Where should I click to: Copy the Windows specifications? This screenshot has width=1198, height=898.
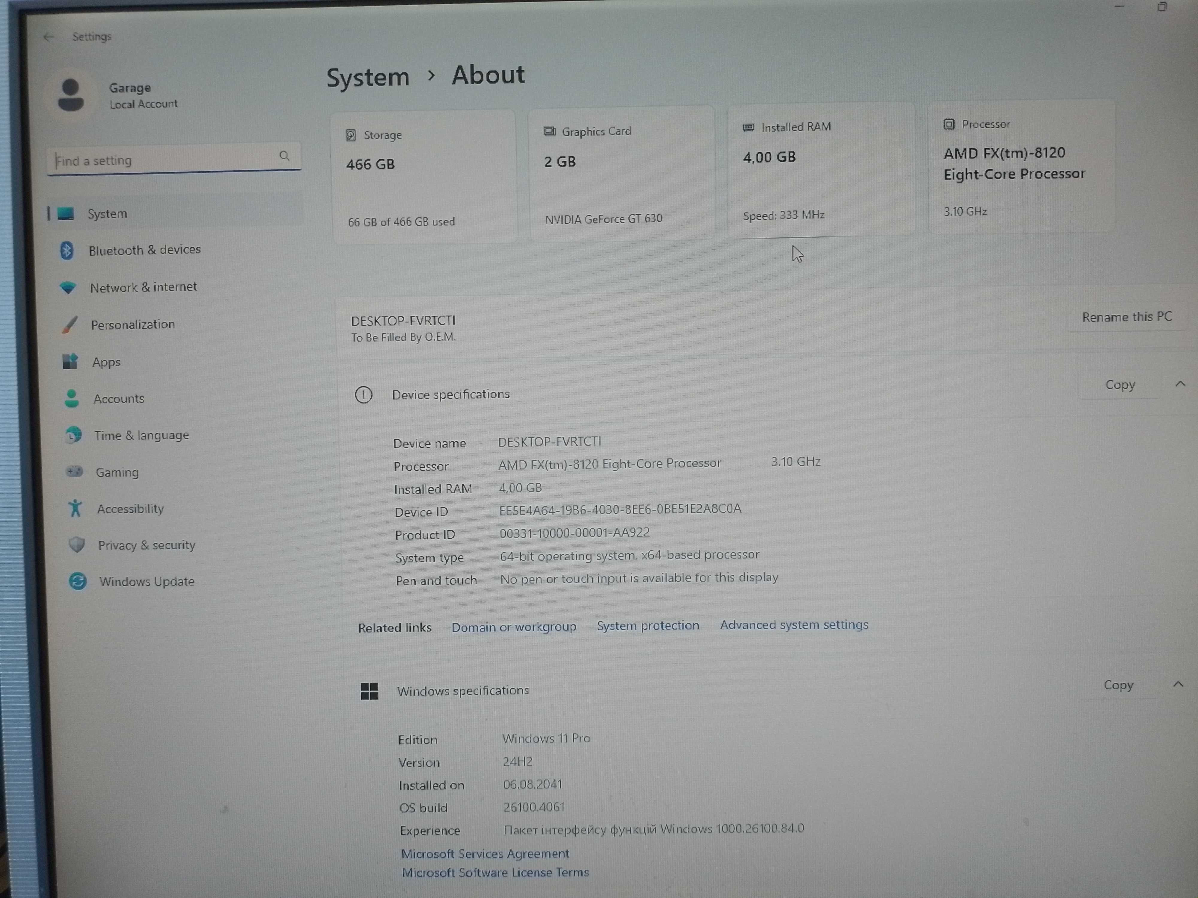point(1118,685)
